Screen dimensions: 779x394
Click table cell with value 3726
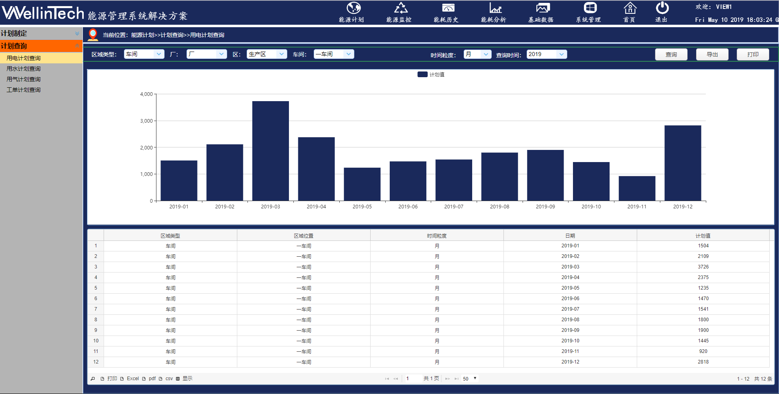(x=703, y=267)
